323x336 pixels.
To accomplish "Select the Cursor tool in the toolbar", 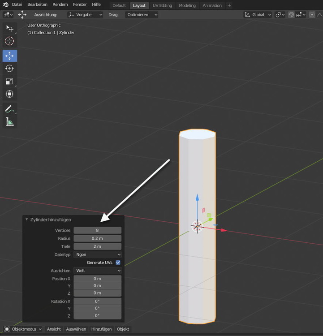I will click(x=9, y=41).
